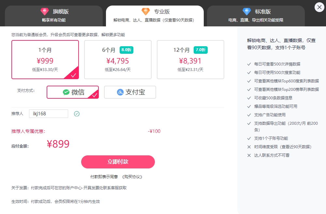The width and height of the screenshot is (326, 214).
Task: Select the 1个月 ¥999 plan
Action: (x=45, y=60)
